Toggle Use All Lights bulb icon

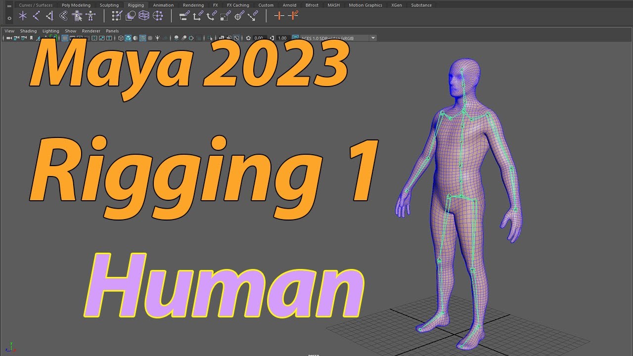coord(157,38)
